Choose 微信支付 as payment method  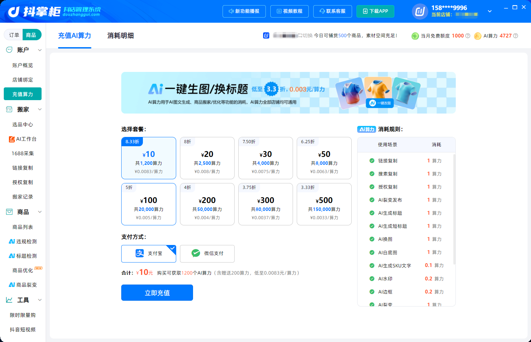click(207, 254)
